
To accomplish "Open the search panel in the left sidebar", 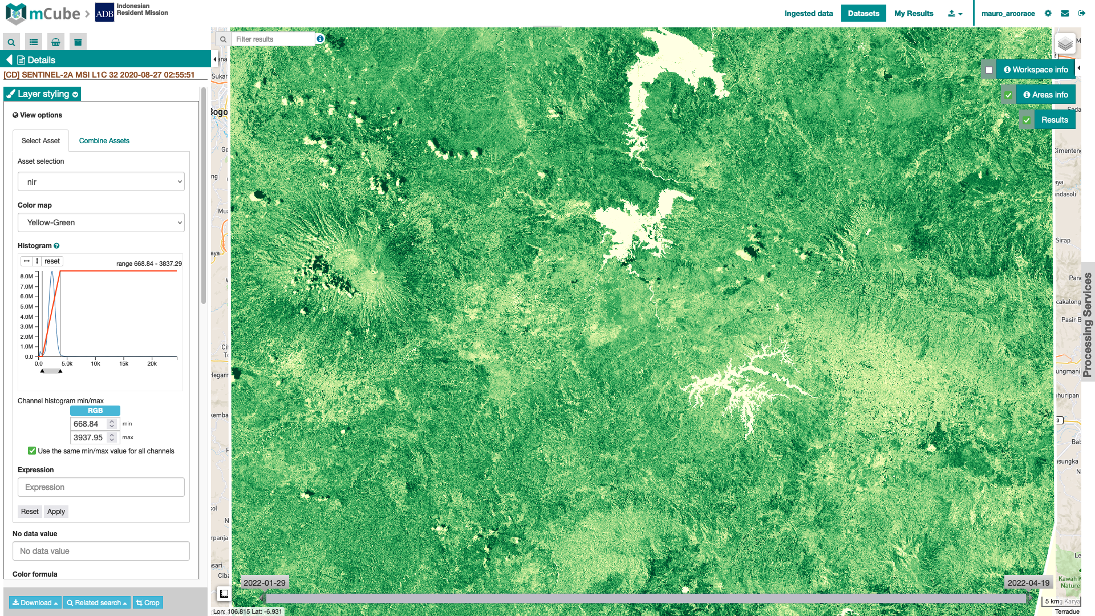I will click(10, 42).
